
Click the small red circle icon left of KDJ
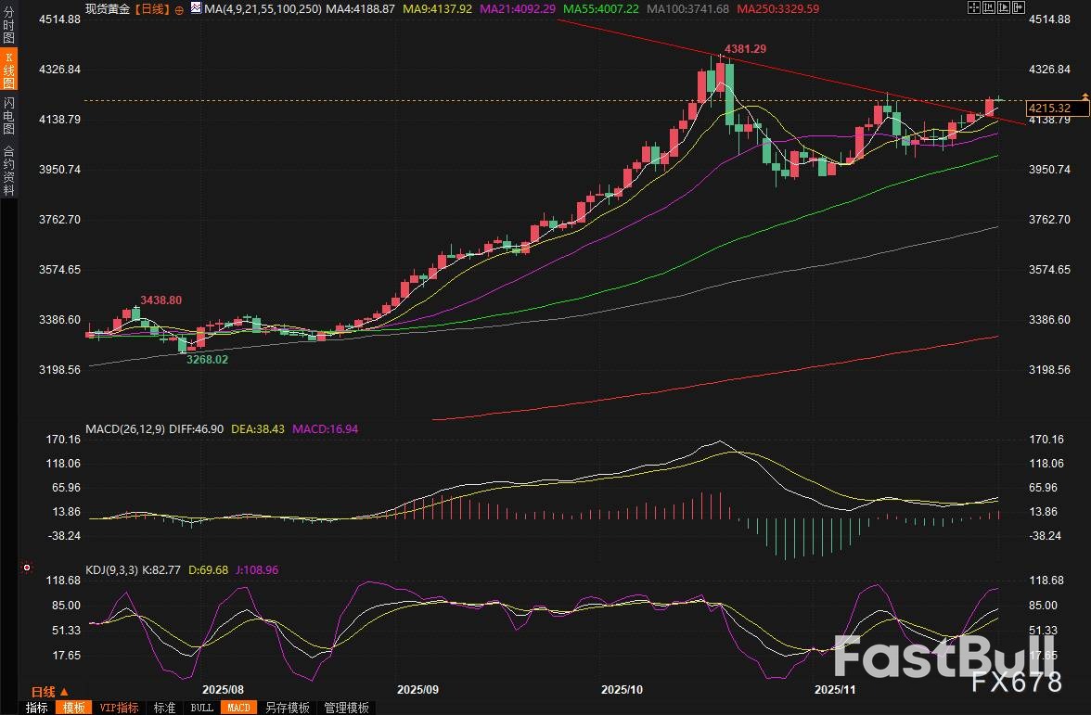click(x=27, y=568)
